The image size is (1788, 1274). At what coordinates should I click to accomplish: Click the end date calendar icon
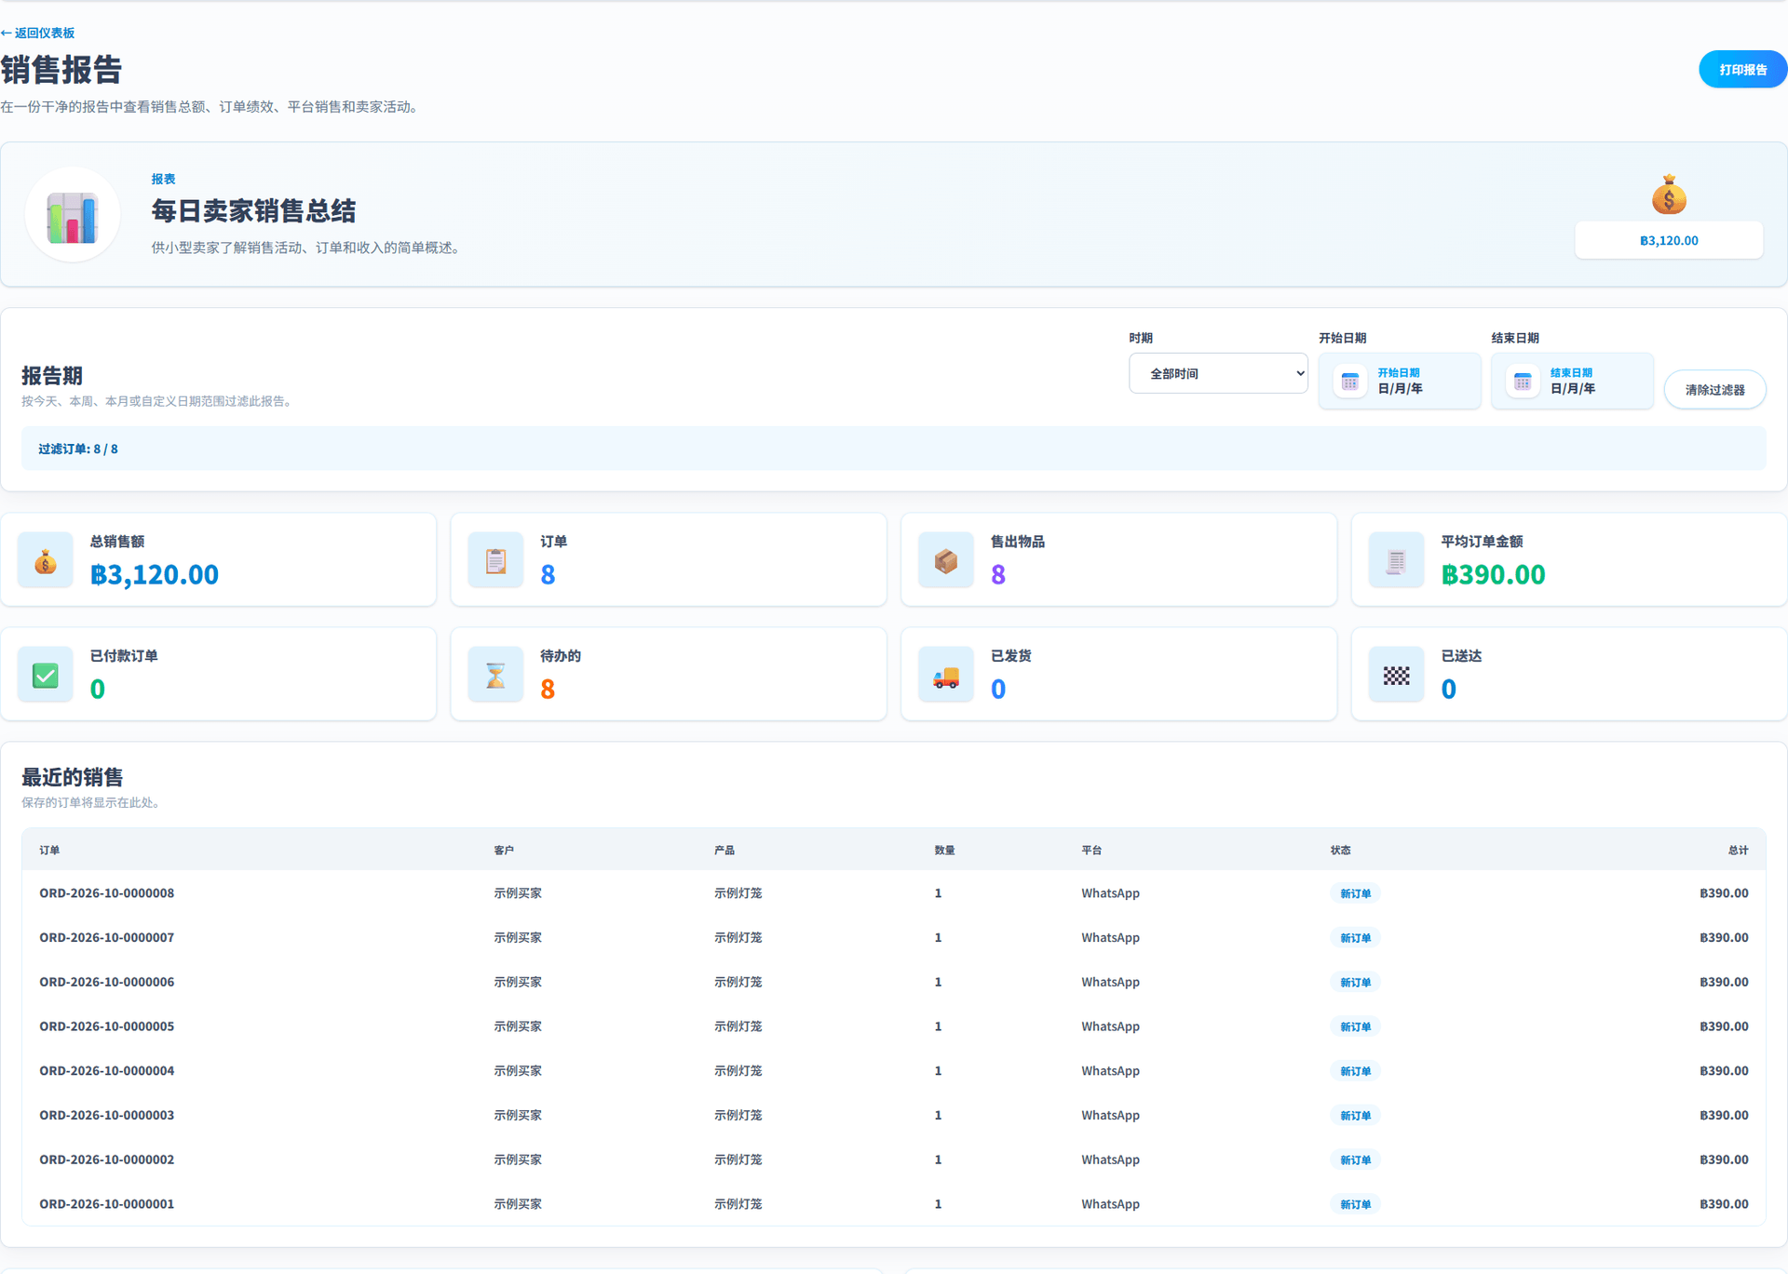[x=1523, y=381]
